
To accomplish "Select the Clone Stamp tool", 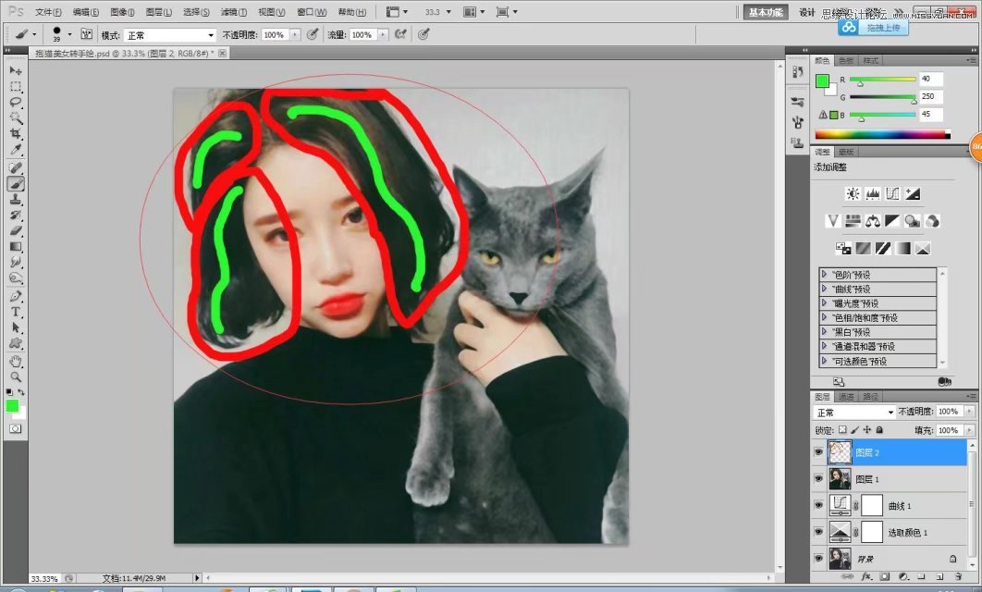I will [x=16, y=199].
